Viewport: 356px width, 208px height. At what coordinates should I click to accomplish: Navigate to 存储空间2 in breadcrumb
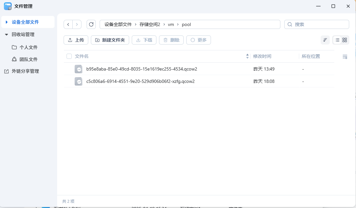[x=150, y=25]
